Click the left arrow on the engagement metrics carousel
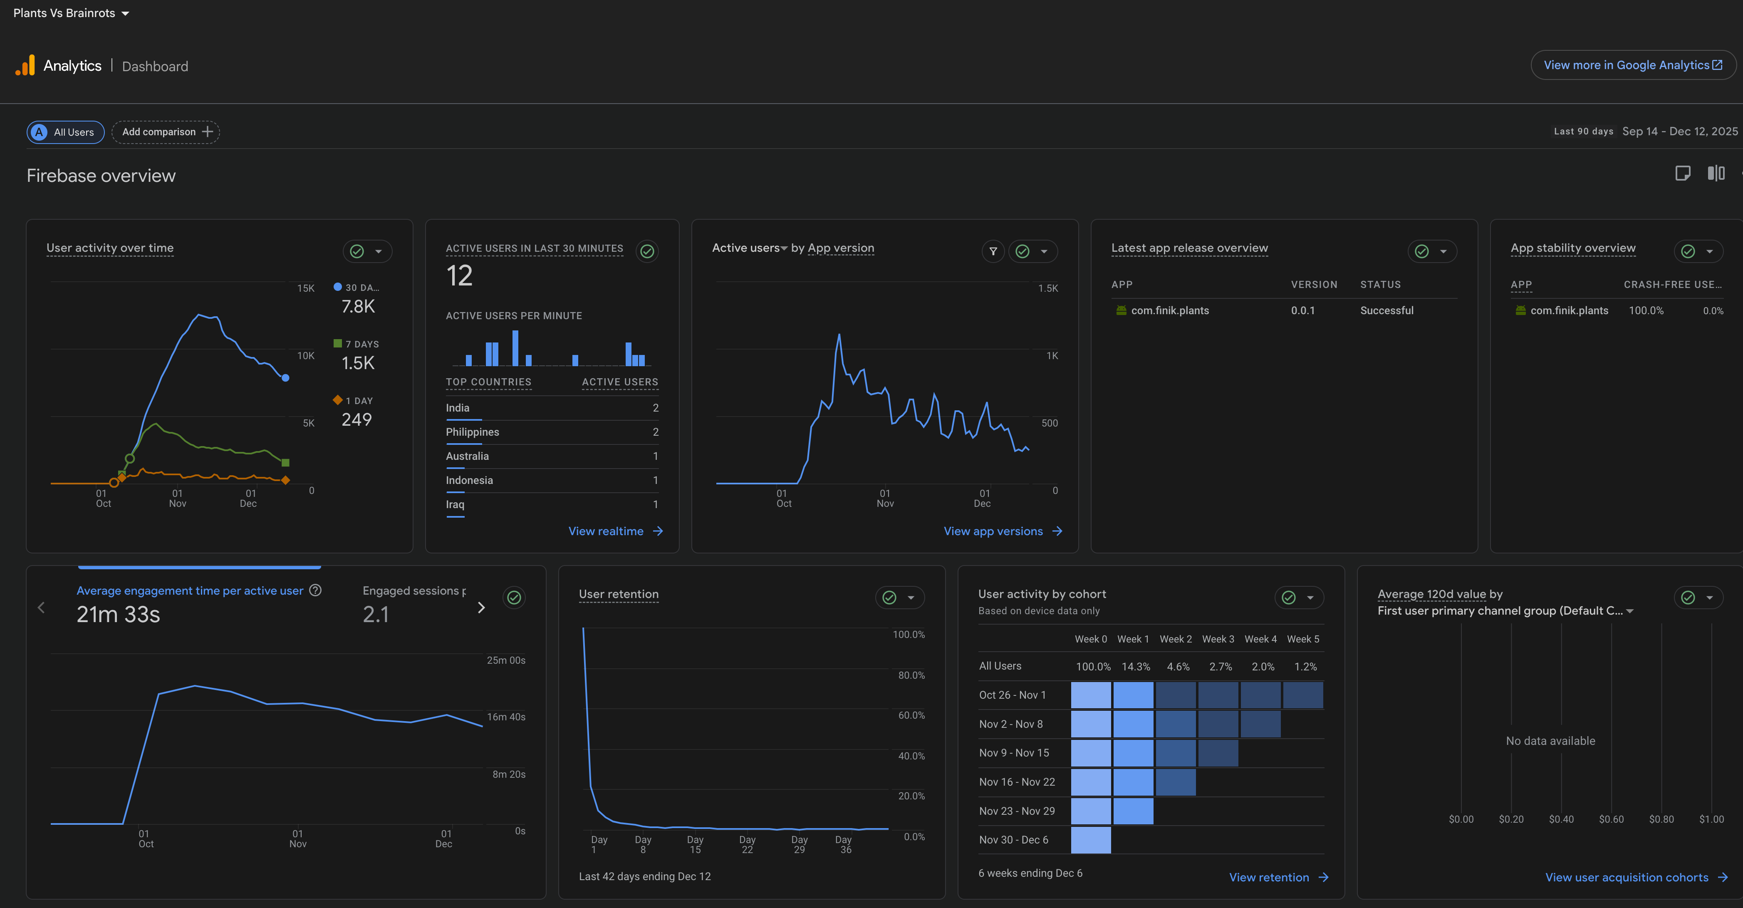The image size is (1743, 908). [41, 608]
